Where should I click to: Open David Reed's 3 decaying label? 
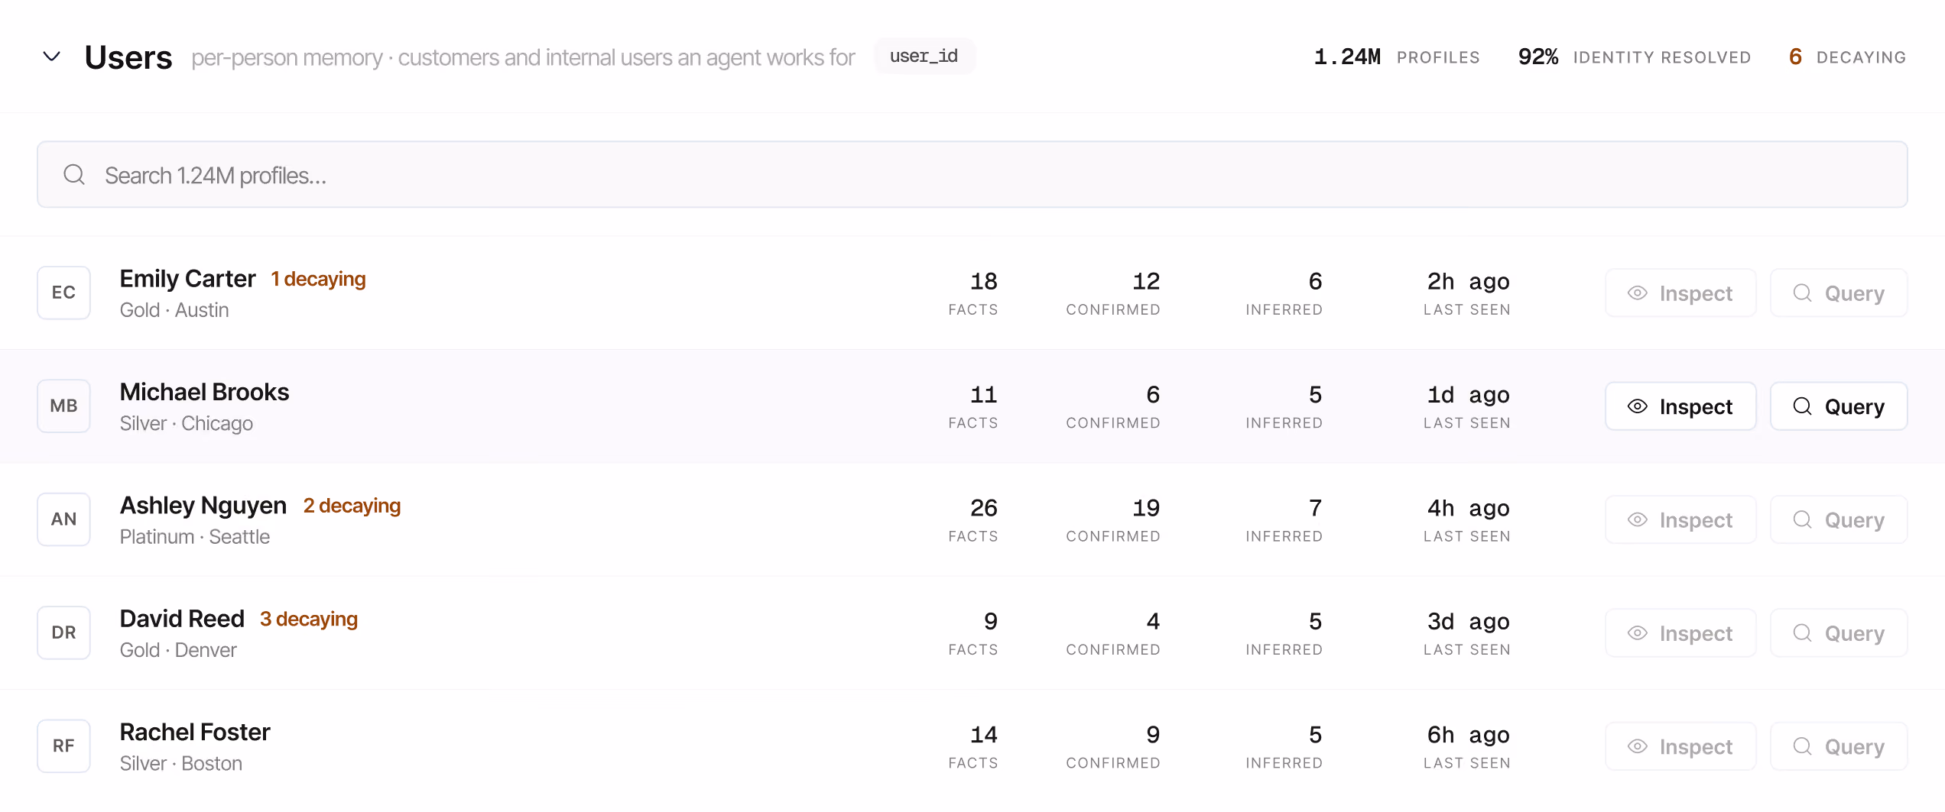tap(309, 619)
